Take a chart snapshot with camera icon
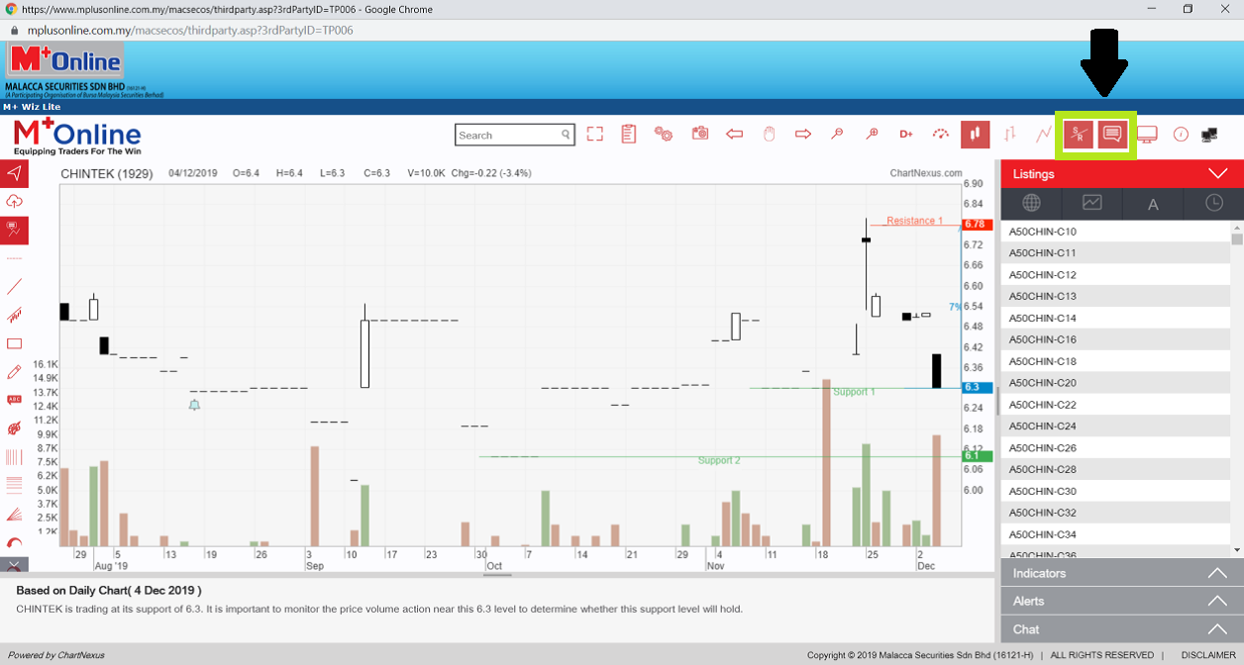Image resolution: width=1244 pixels, height=665 pixels. pyautogui.click(x=700, y=134)
